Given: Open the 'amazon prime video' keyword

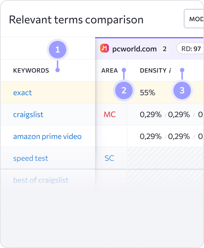Looking at the screenshot, I should [47, 136].
